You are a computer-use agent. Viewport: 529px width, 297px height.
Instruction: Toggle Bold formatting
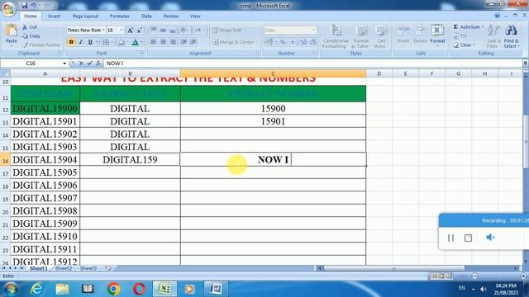(71, 42)
